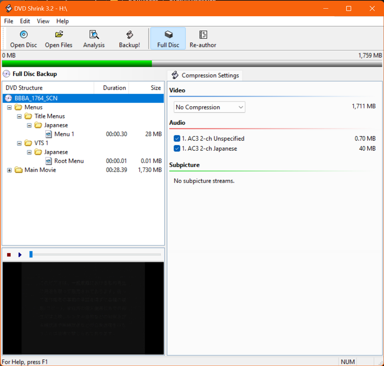
Task: Click 'No subpicture streams.' text
Action: click(x=204, y=181)
